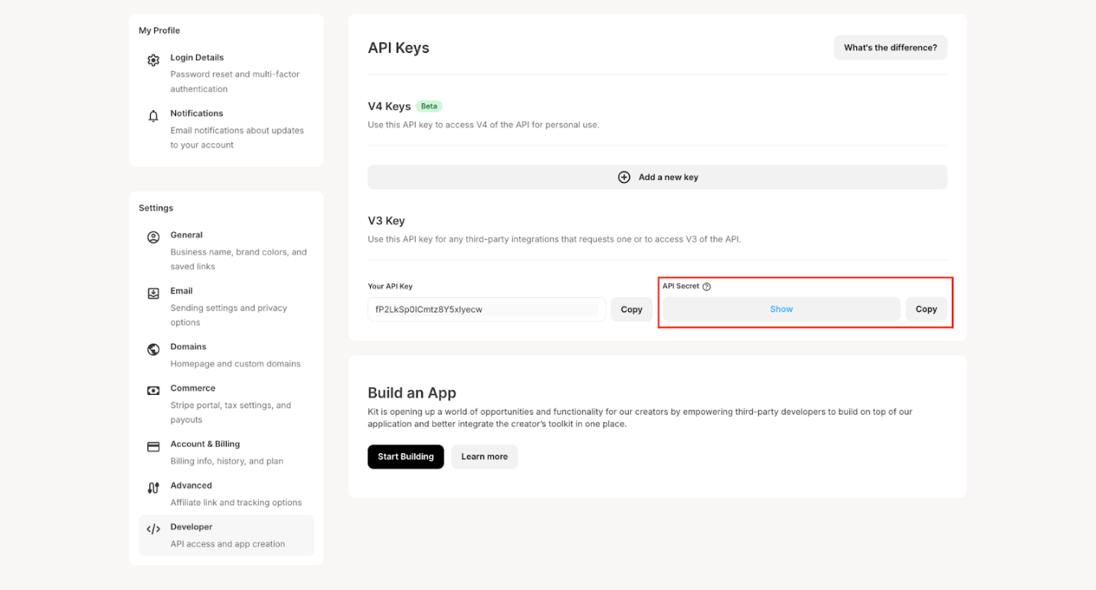The height and width of the screenshot is (590, 1096).
Task: Show the hidden API Secret
Action: [780, 308]
